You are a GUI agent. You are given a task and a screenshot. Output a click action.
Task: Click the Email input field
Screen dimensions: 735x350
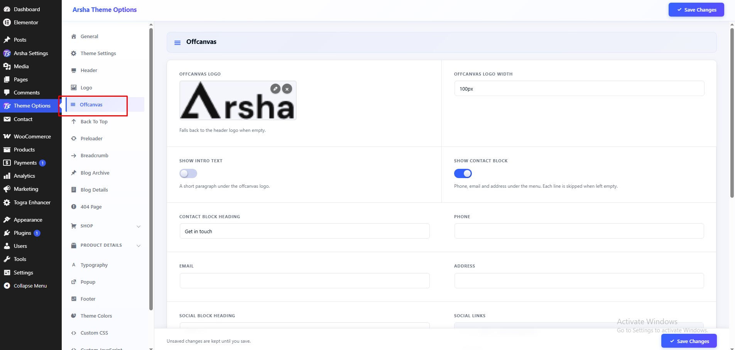pos(304,281)
